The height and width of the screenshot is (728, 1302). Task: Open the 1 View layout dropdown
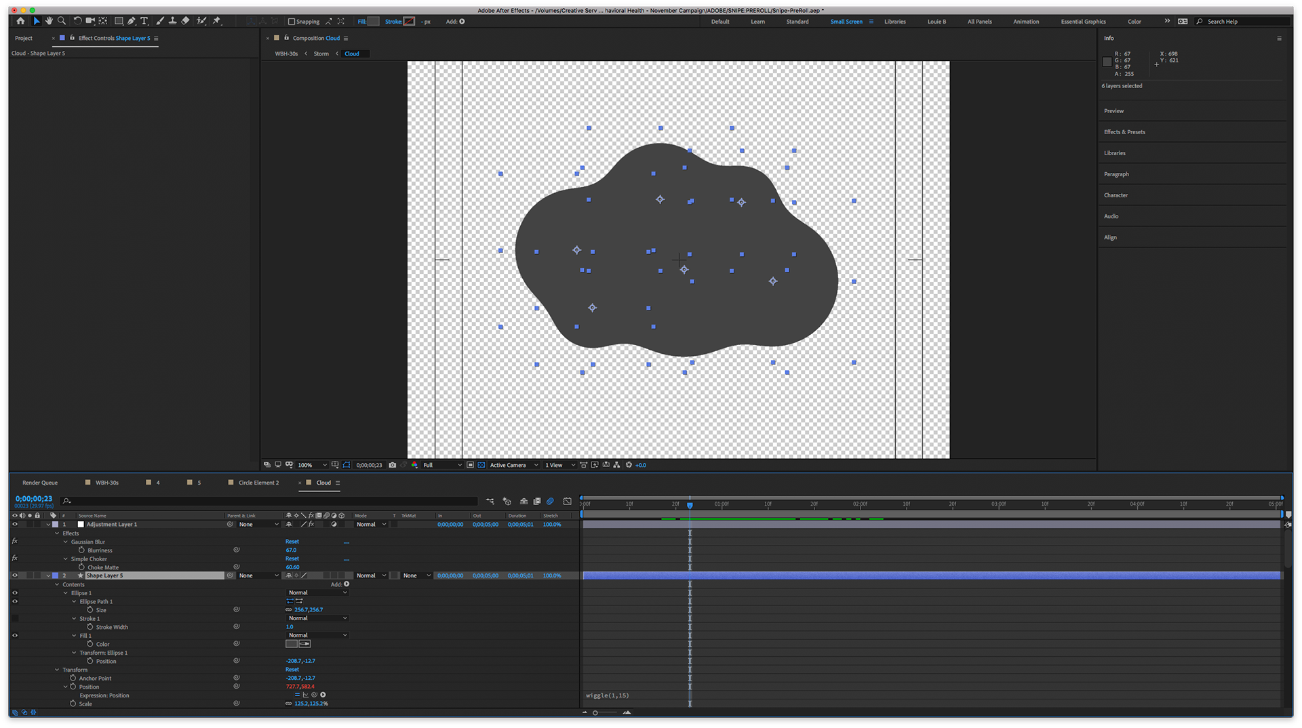(x=559, y=465)
